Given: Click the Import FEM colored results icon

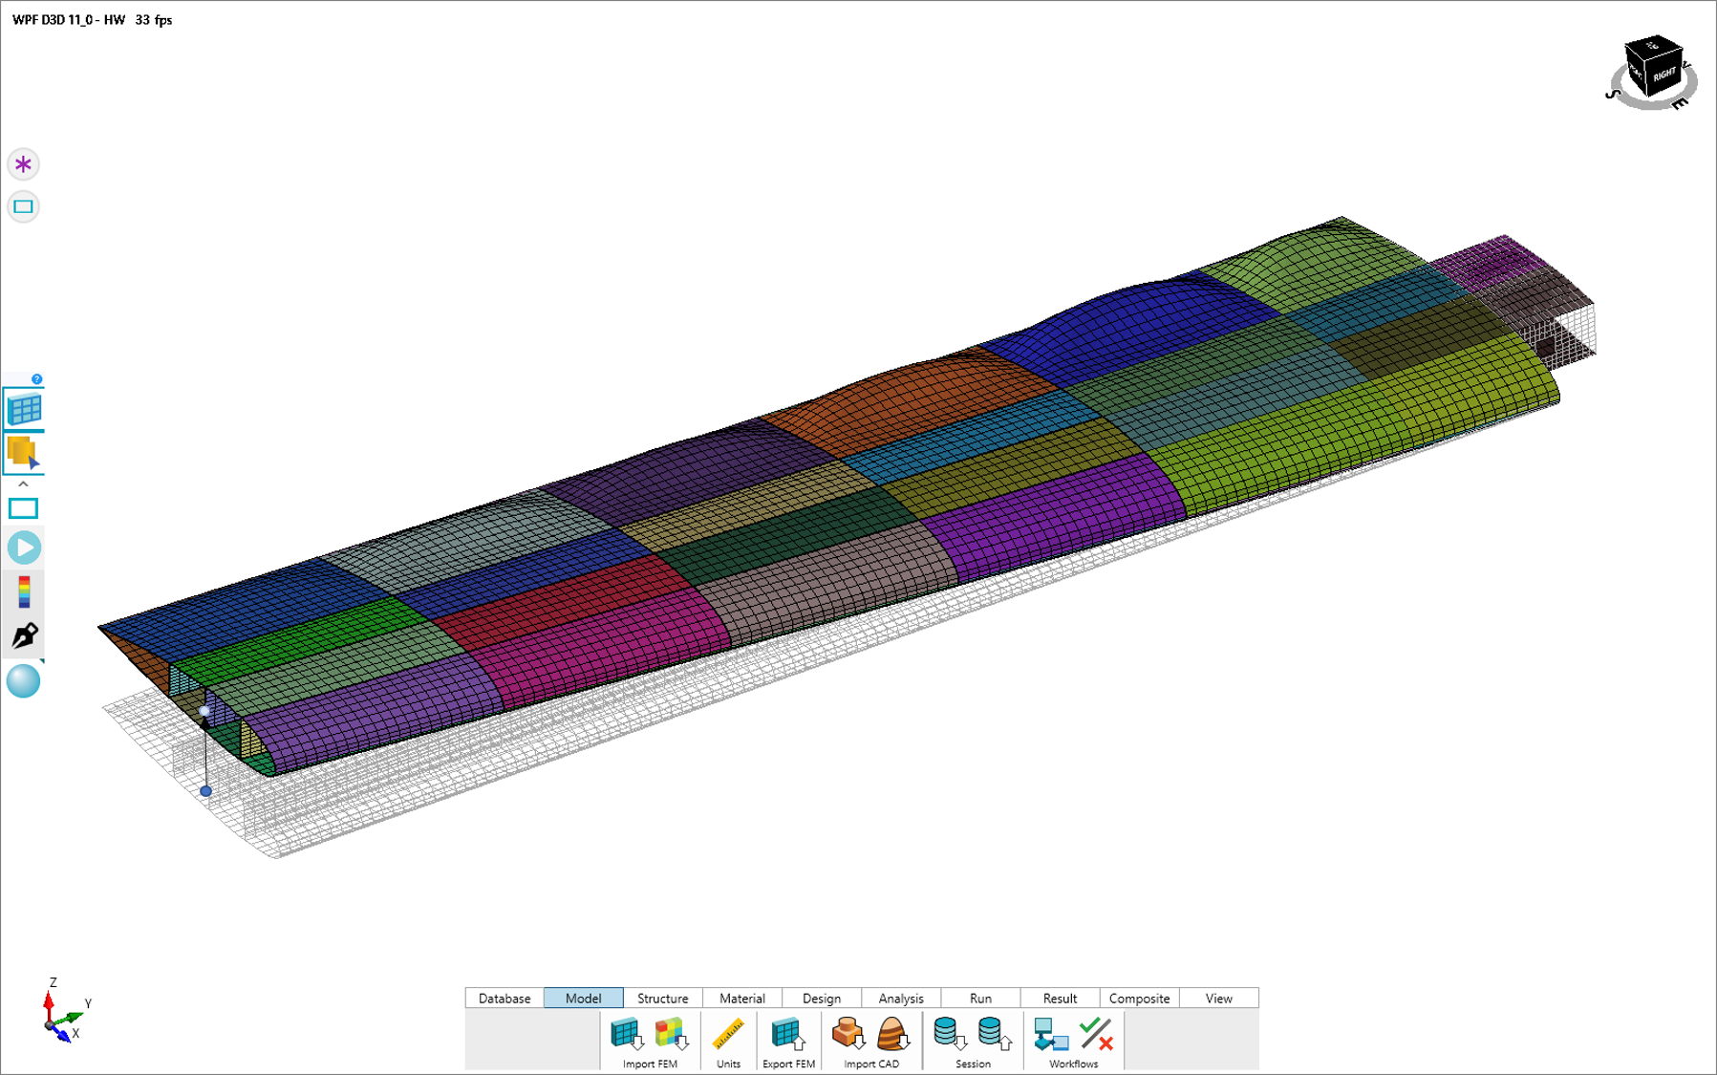Looking at the screenshot, I should click(672, 1034).
